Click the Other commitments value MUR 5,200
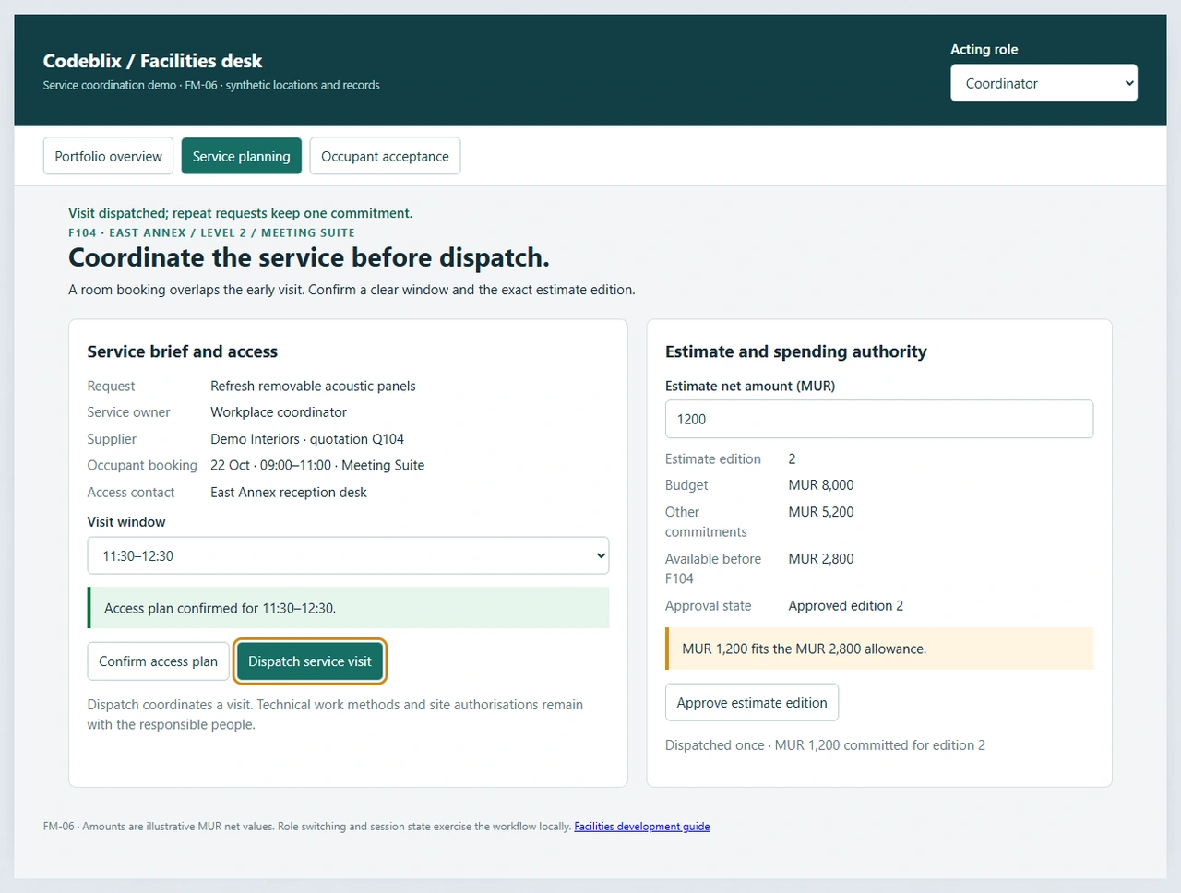Screen dimensions: 1181x893 coord(821,512)
